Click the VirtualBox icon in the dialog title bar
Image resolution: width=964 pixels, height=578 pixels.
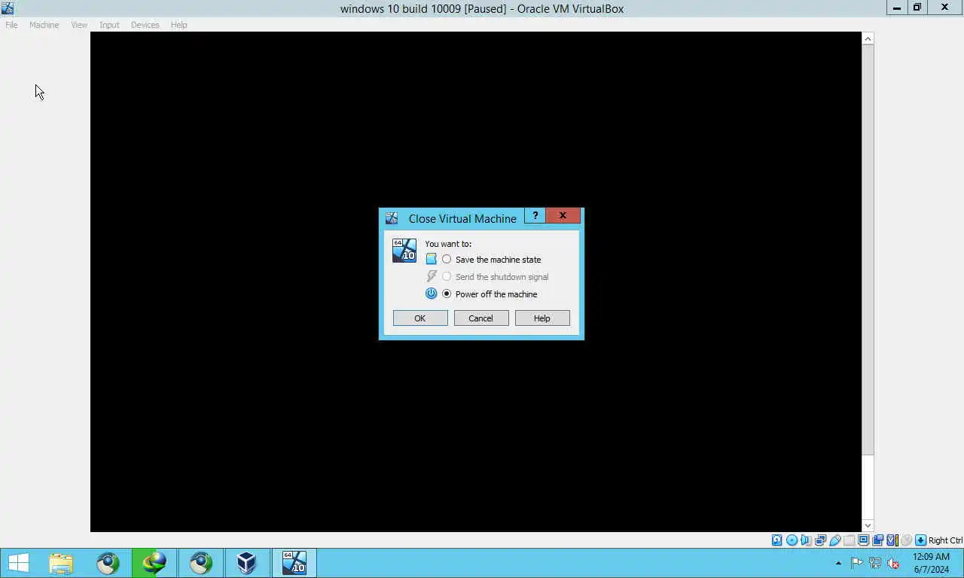point(392,218)
